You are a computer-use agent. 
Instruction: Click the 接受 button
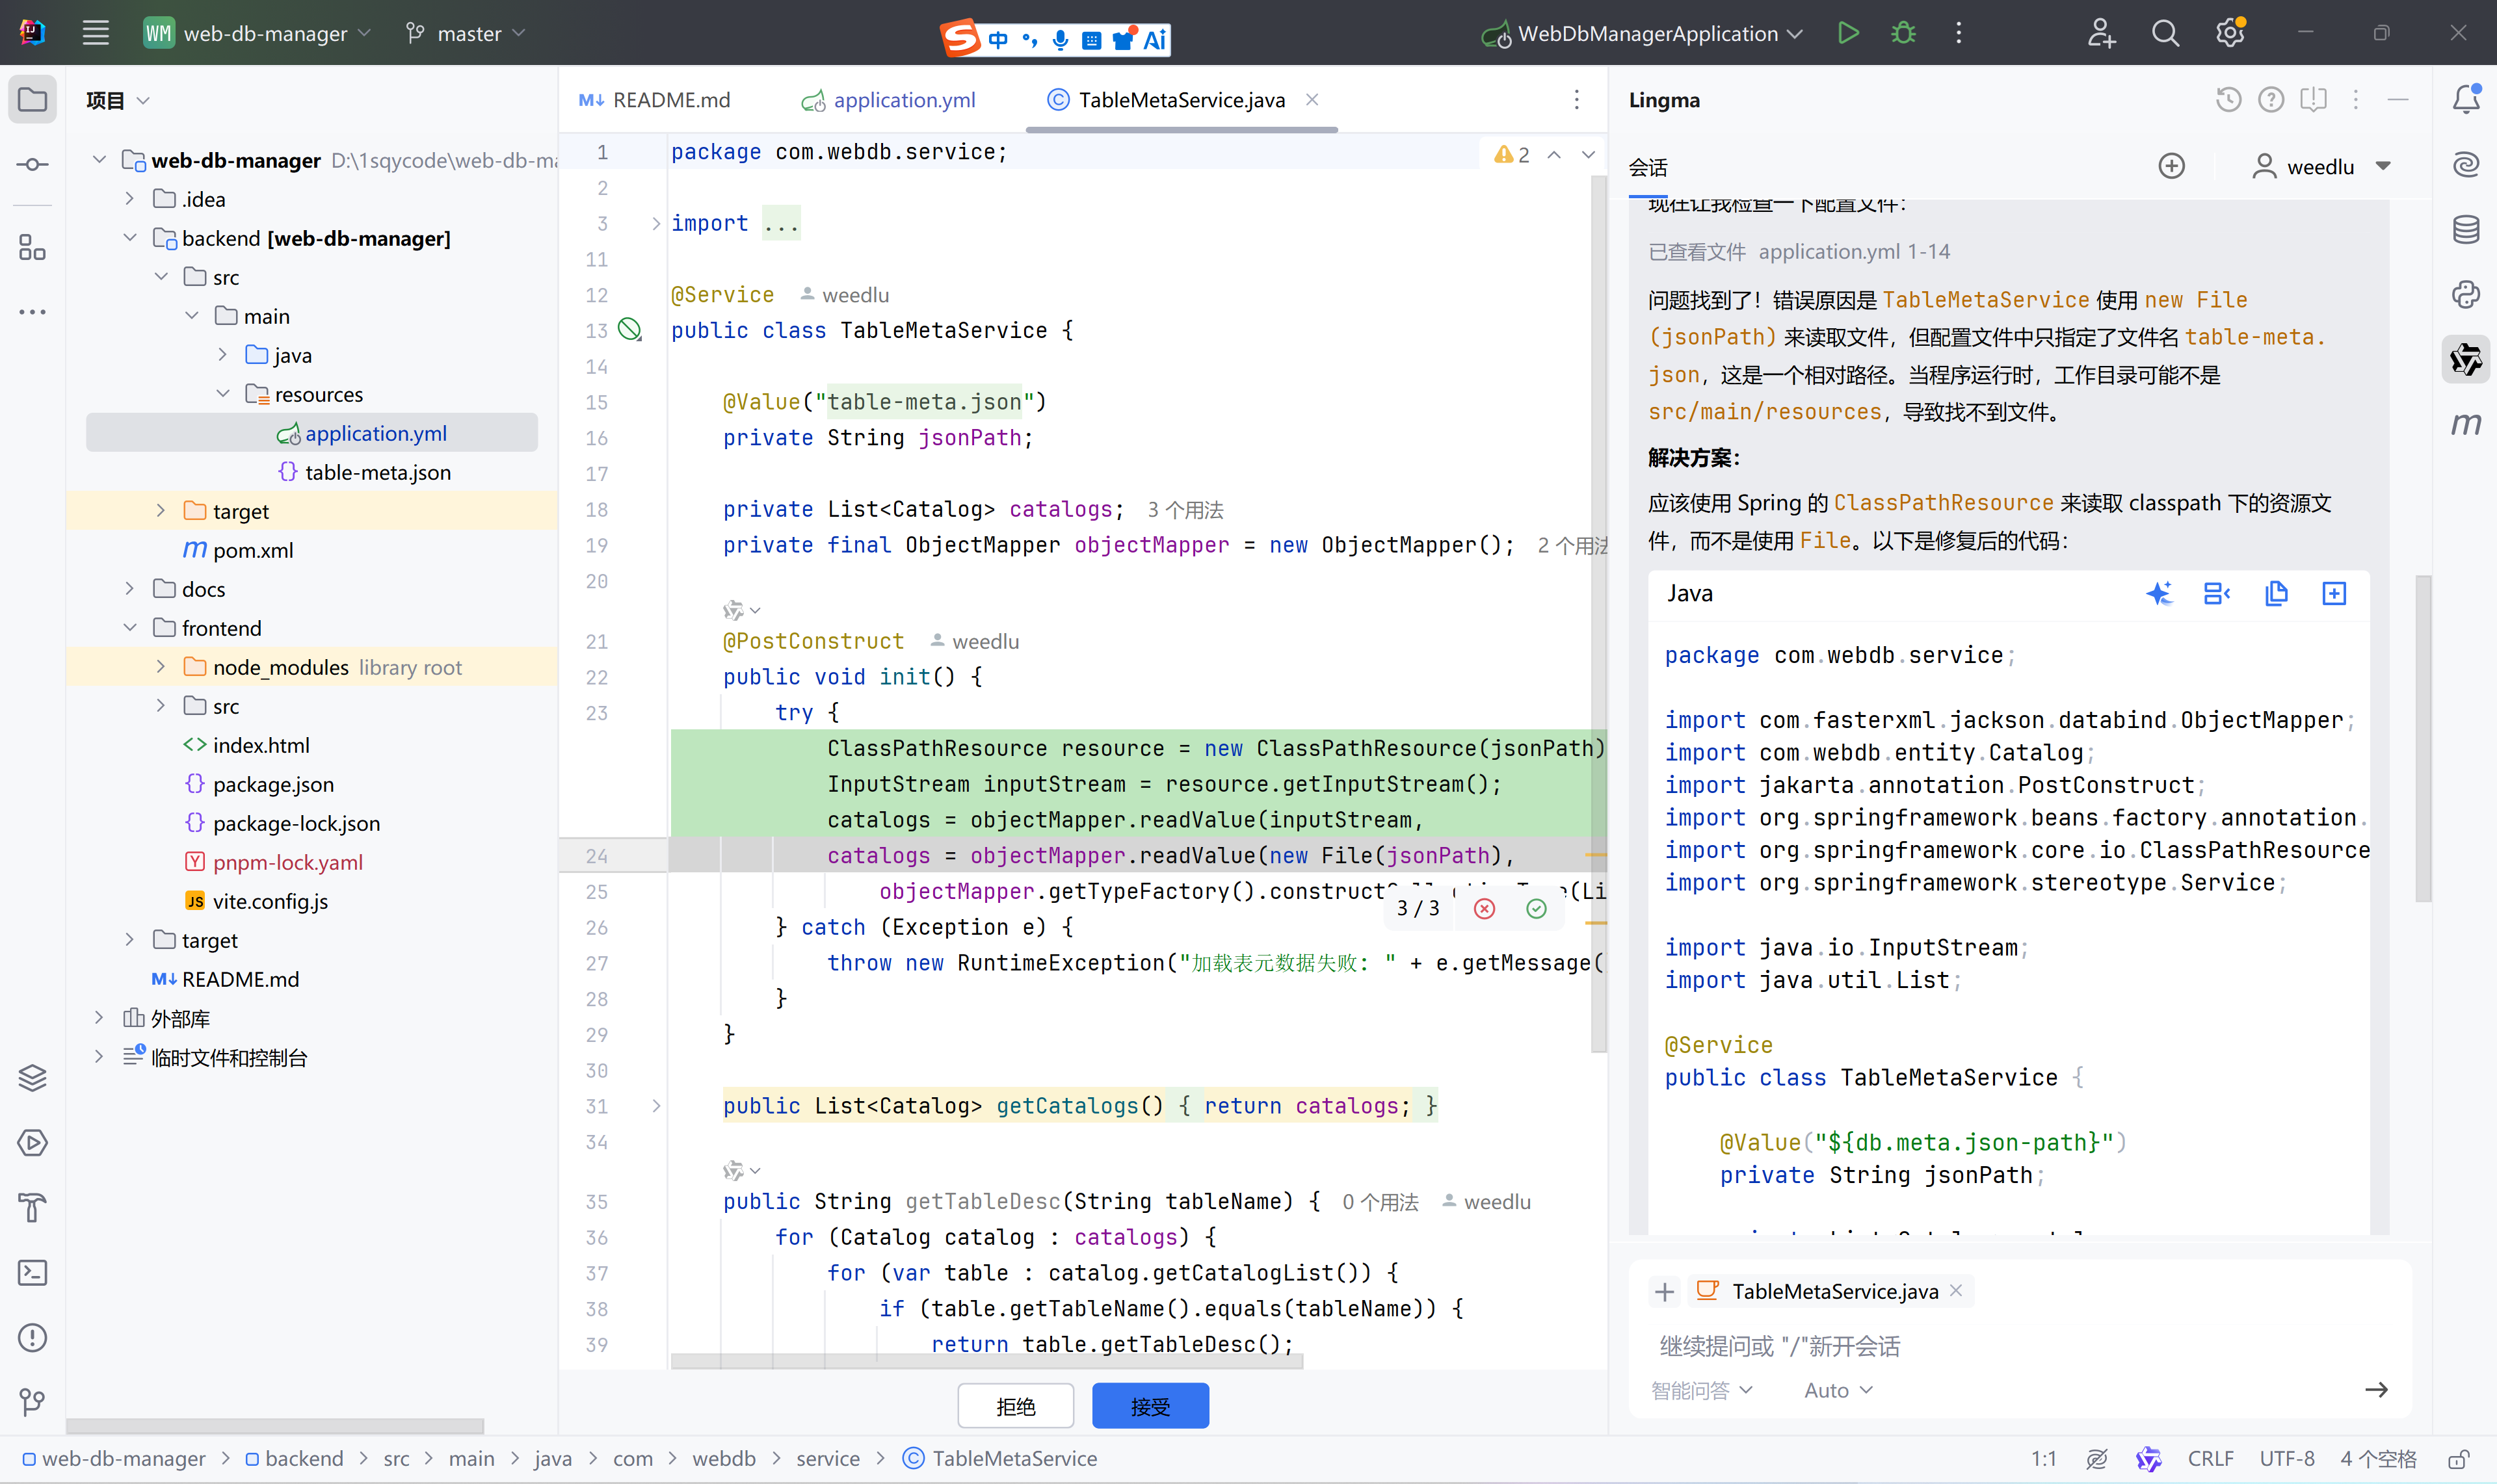click(x=1150, y=1406)
